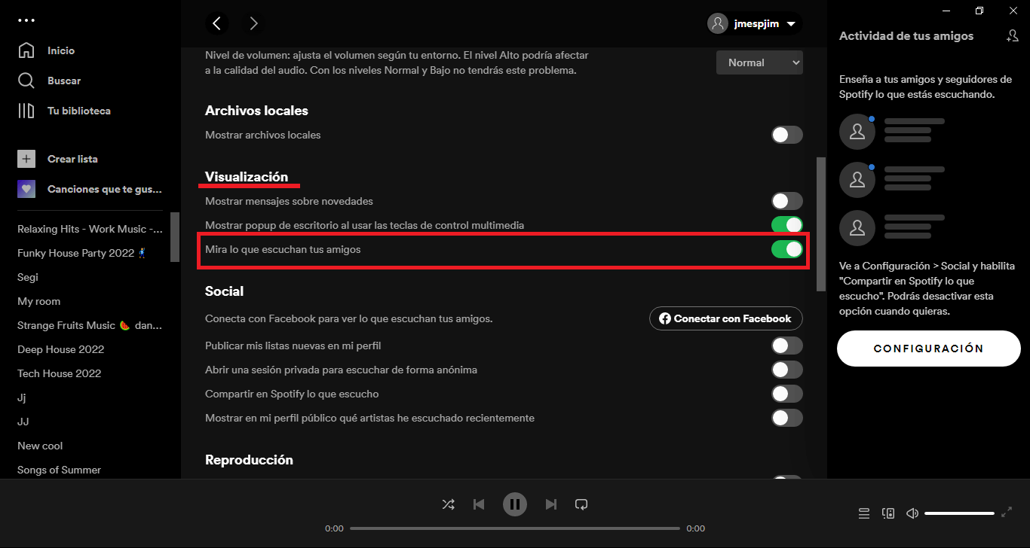
Task: Click the Facebook logo in connect button
Action: [665, 318]
